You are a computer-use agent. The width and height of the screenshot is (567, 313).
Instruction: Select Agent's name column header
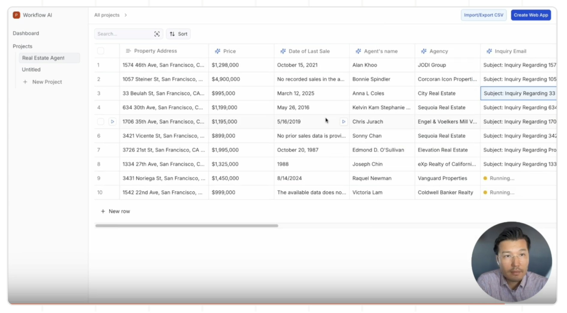(382, 51)
